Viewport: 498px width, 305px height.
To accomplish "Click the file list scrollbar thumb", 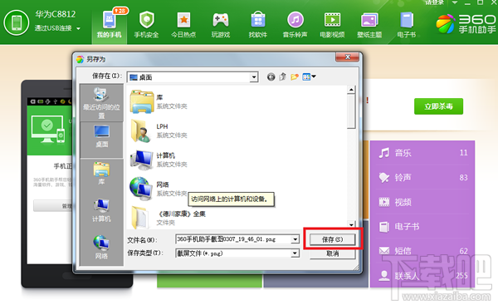I will [x=351, y=111].
